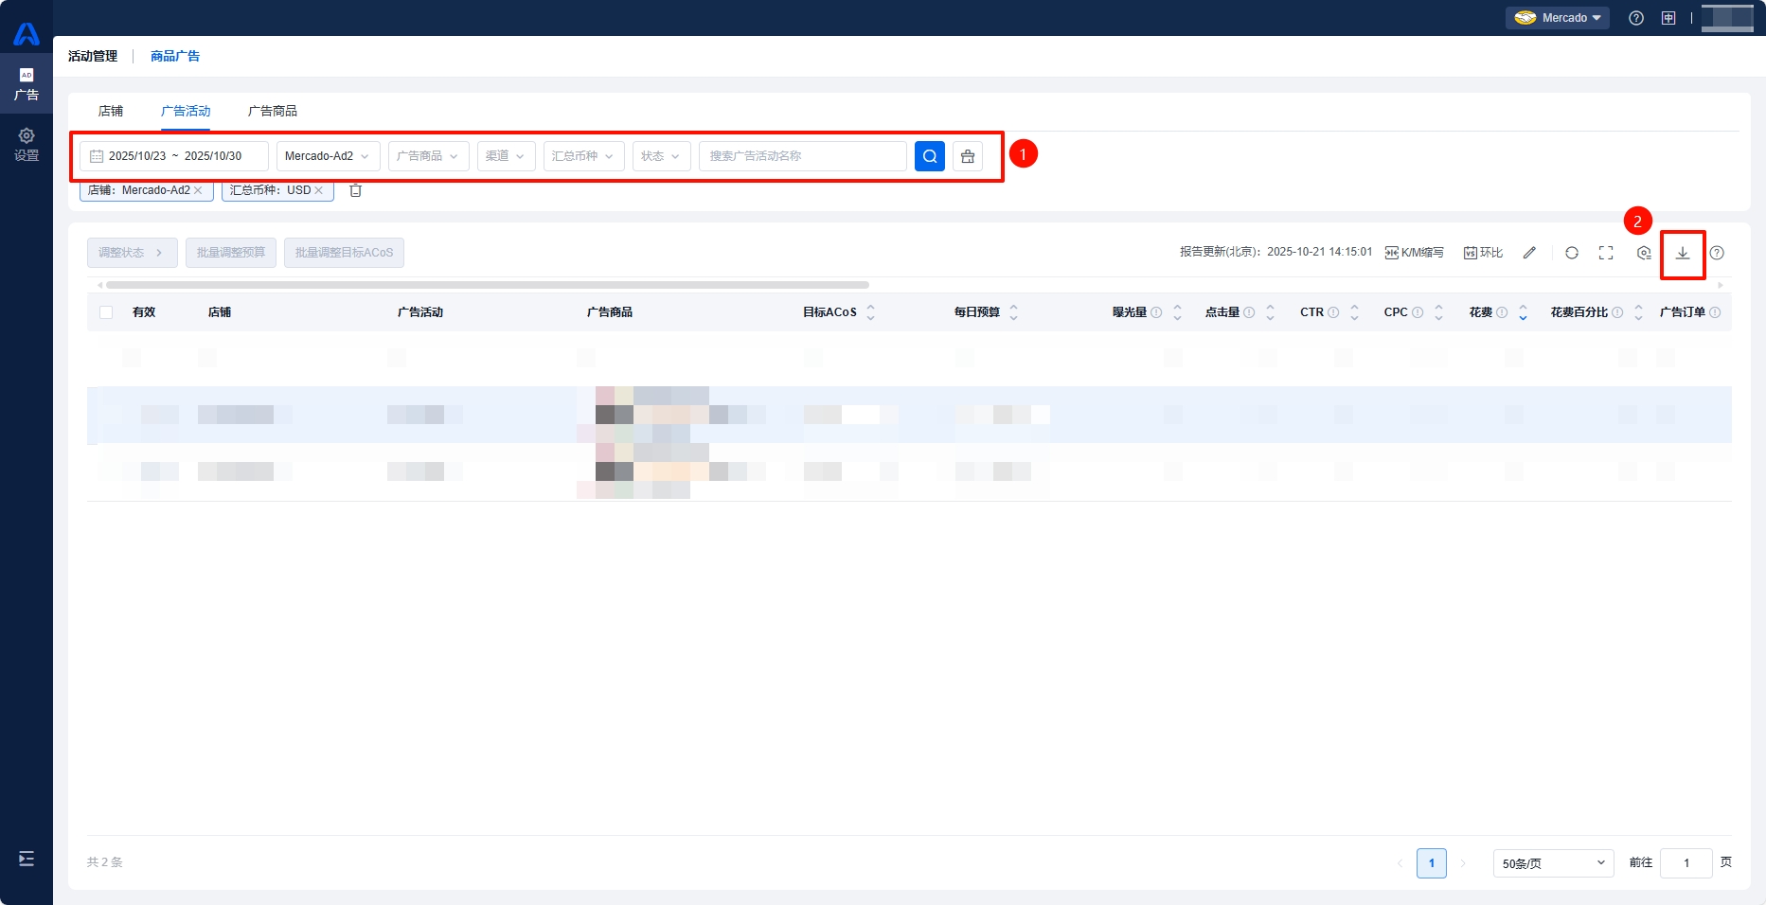
Task: Click the 批量调整预算 button
Action: tap(230, 253)
